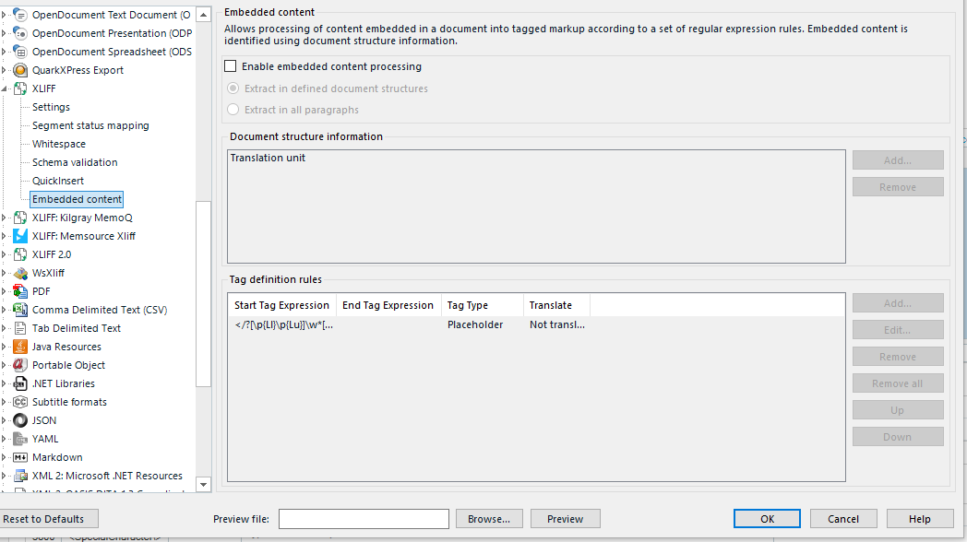
Task: Click the Preview file input field
Action: point(364,519)
